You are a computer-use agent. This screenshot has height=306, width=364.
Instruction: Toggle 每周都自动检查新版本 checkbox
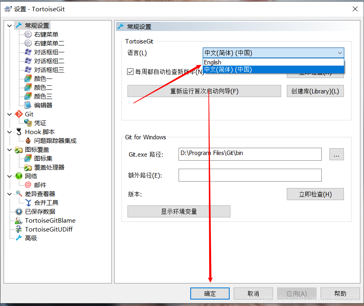tap(130, 72)
